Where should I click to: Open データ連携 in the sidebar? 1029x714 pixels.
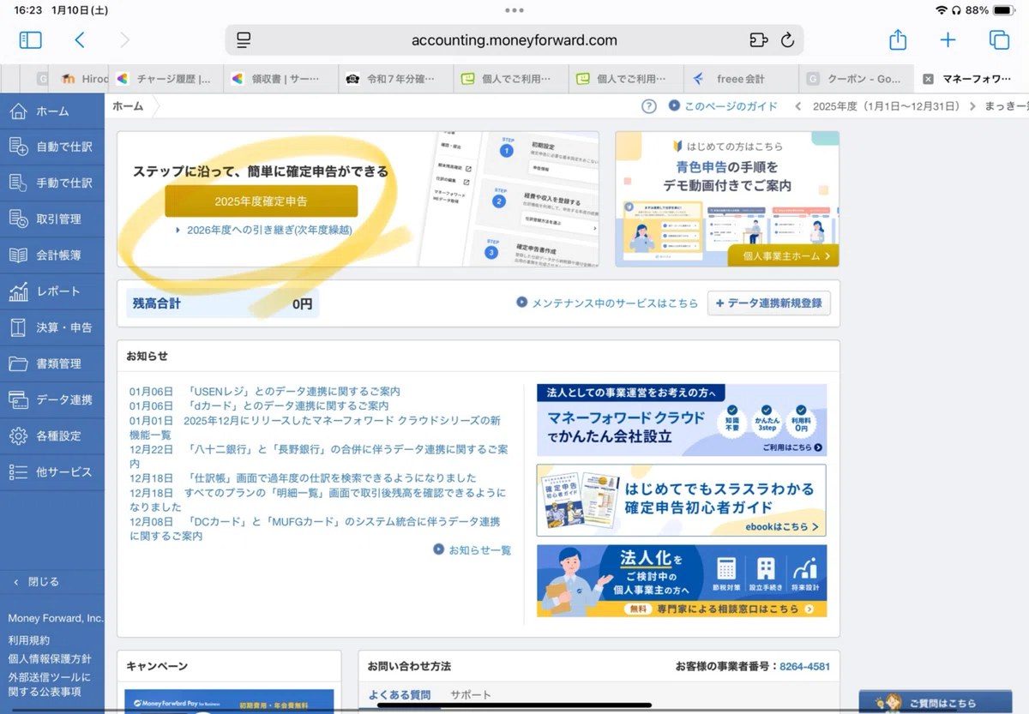51,399
